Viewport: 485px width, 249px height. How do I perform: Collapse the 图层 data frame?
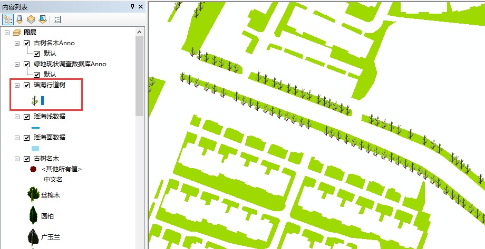pyautogui.click(x=7, y=33)
